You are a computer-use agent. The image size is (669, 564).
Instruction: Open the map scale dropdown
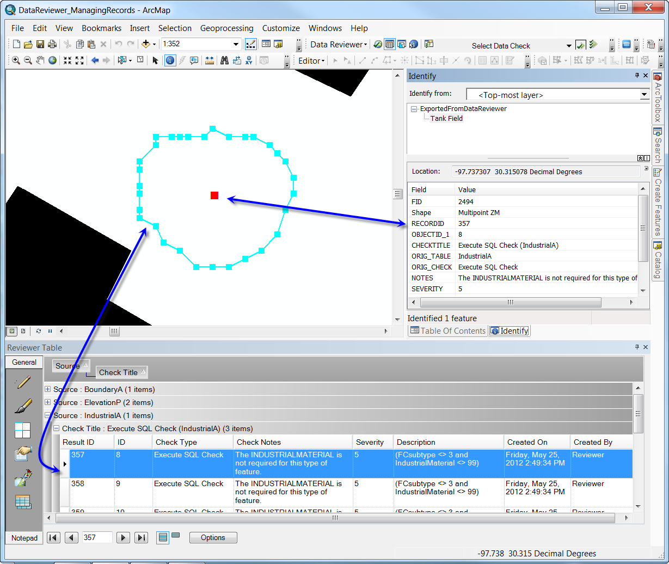tap(236, 44)
